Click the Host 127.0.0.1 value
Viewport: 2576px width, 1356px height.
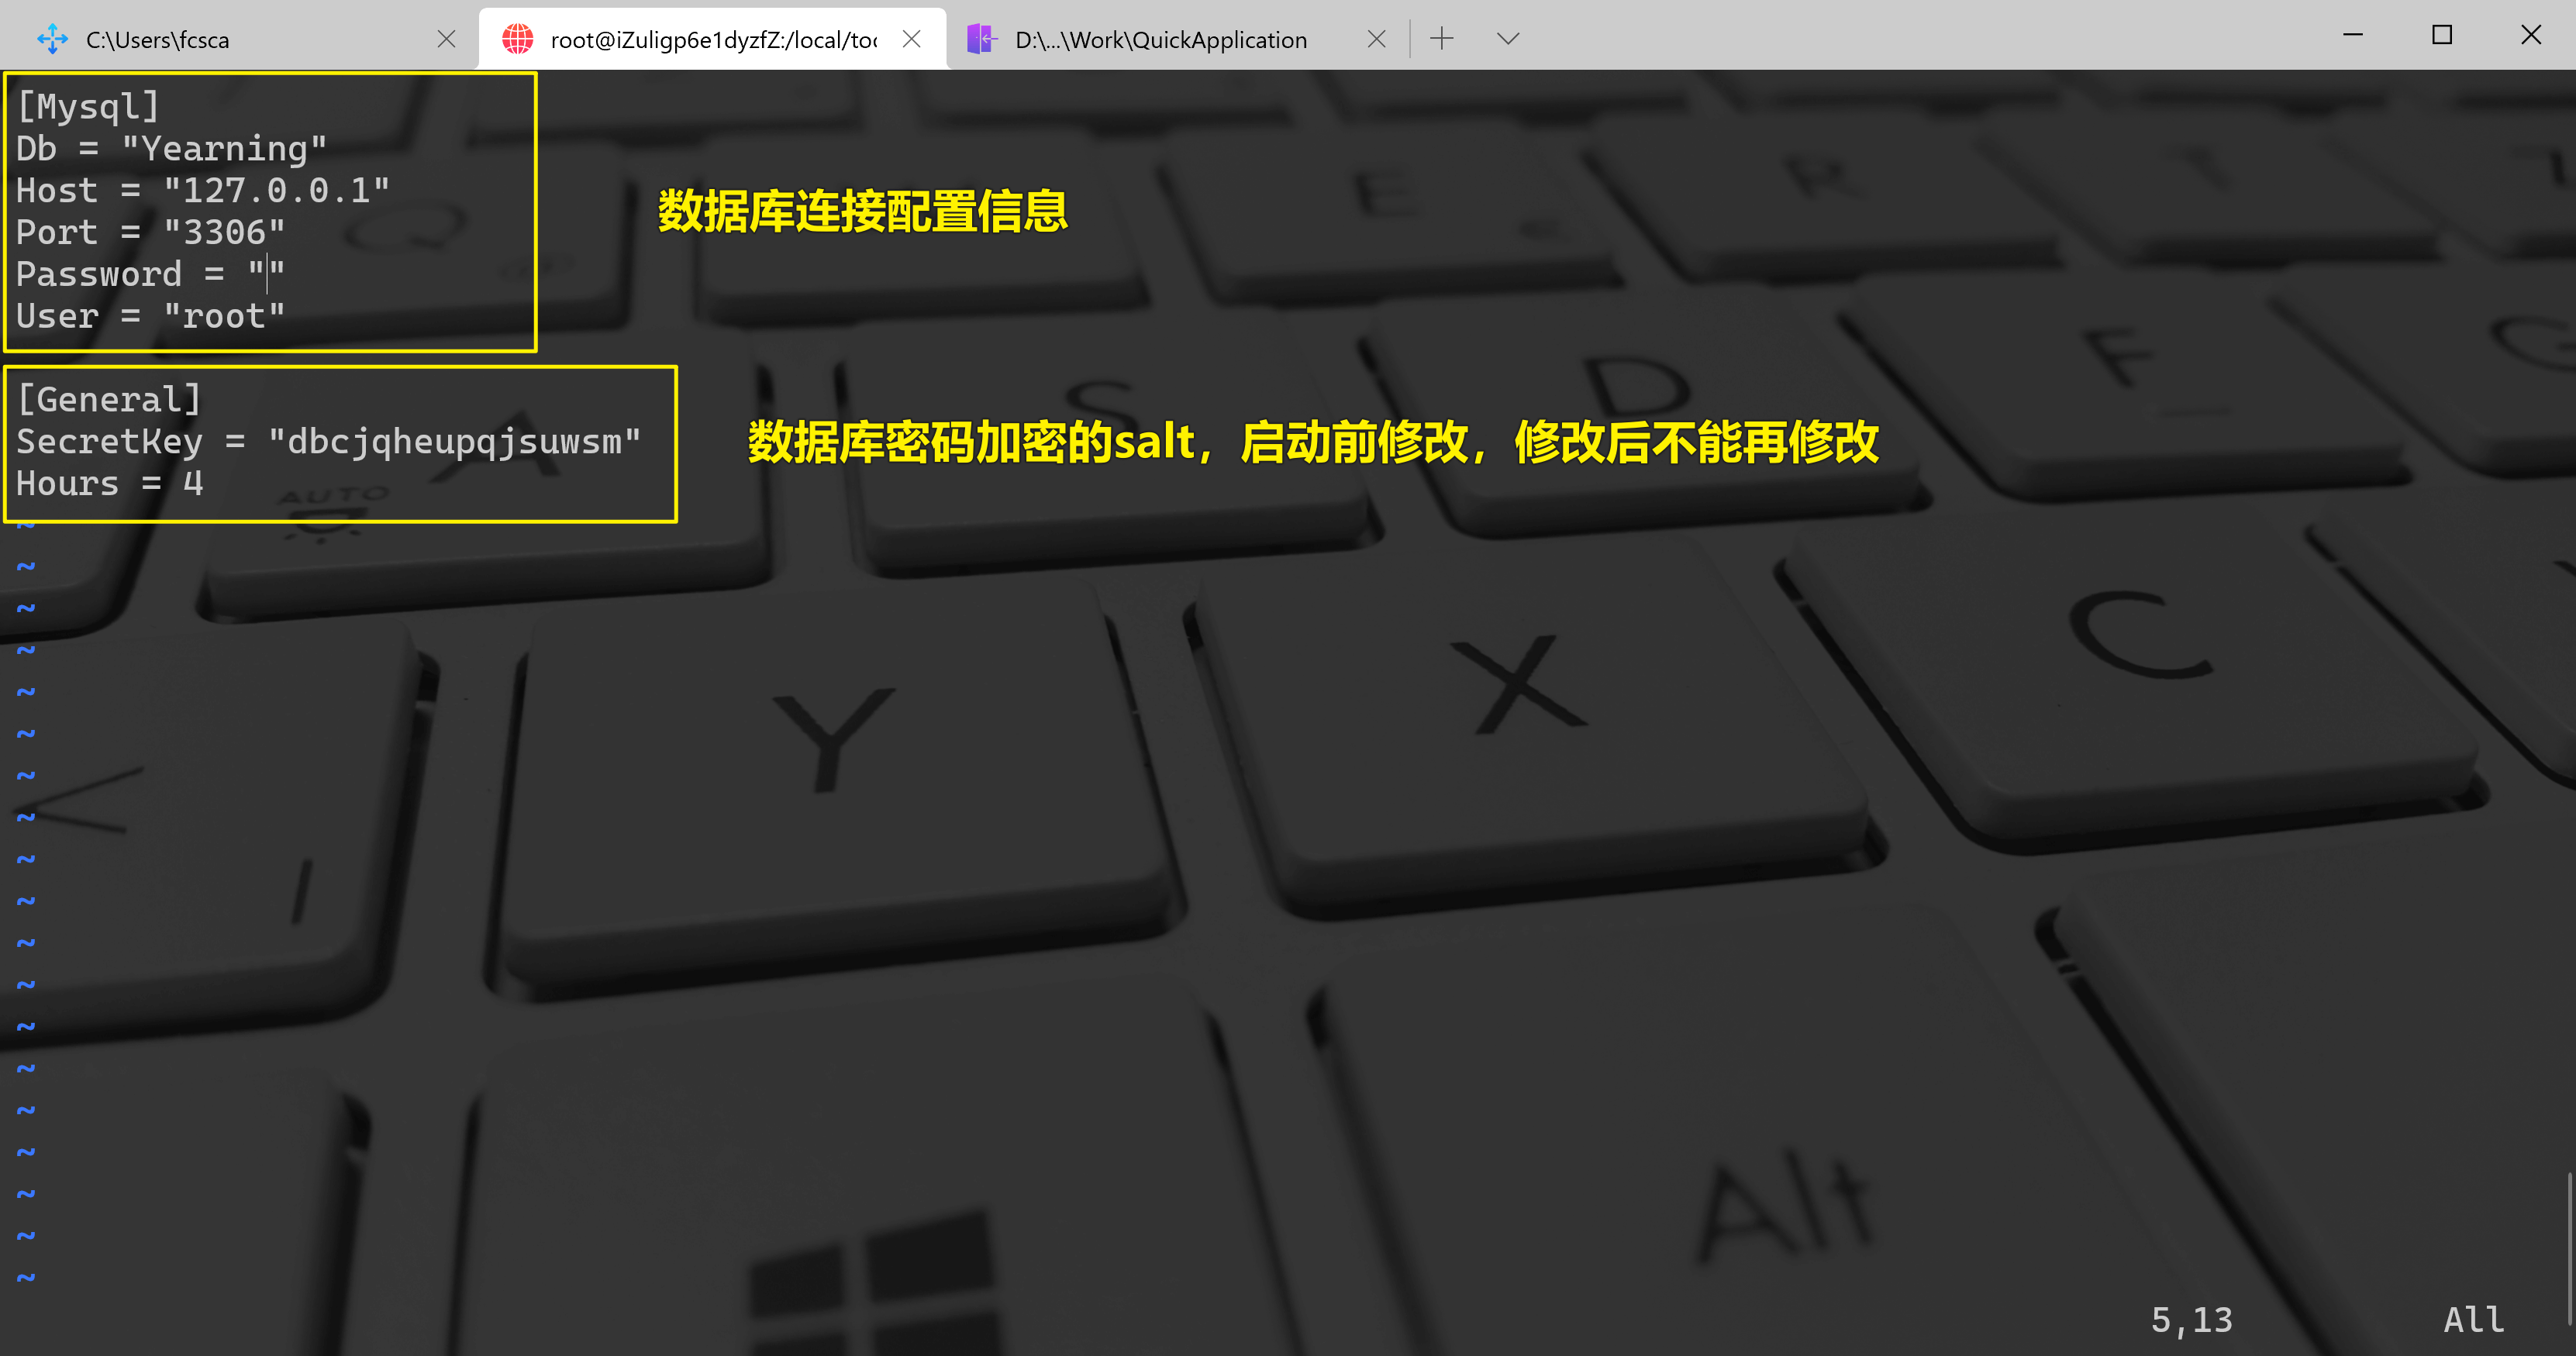[276, 190]
